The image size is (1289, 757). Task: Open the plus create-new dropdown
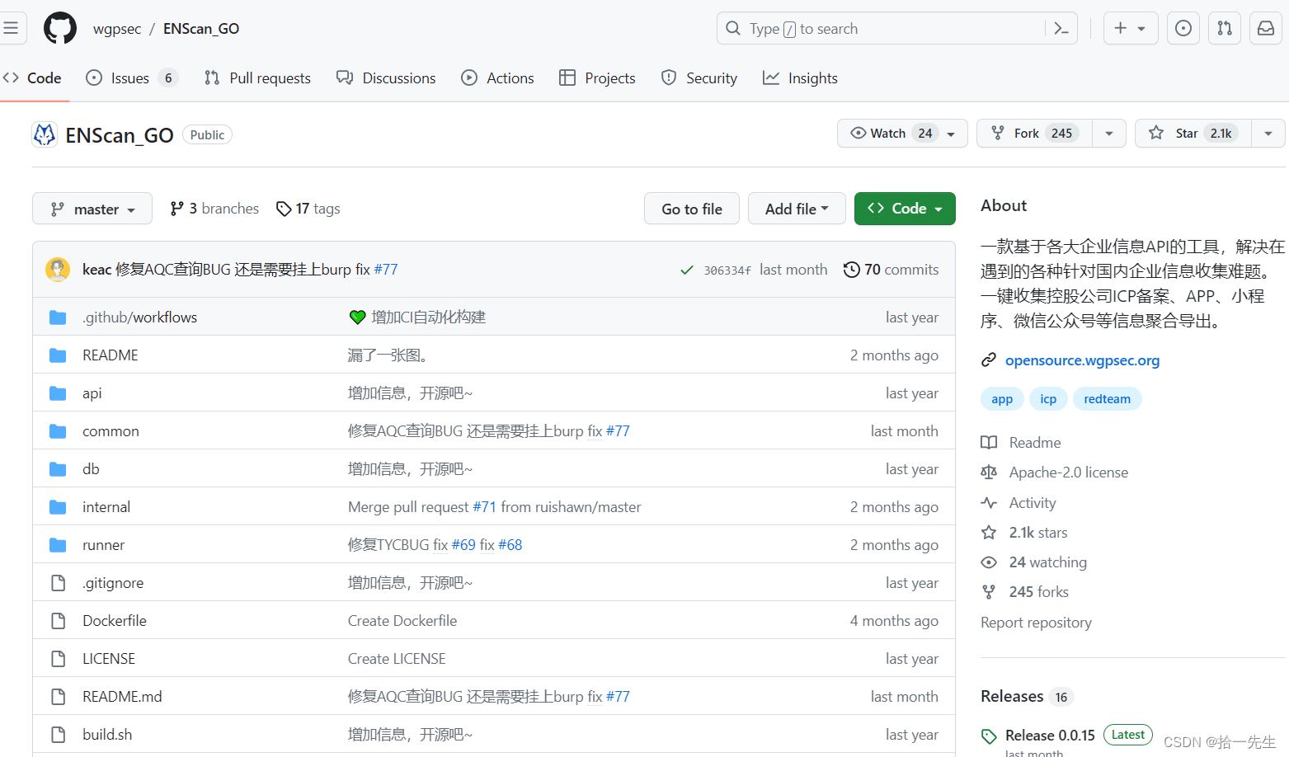1131,28
